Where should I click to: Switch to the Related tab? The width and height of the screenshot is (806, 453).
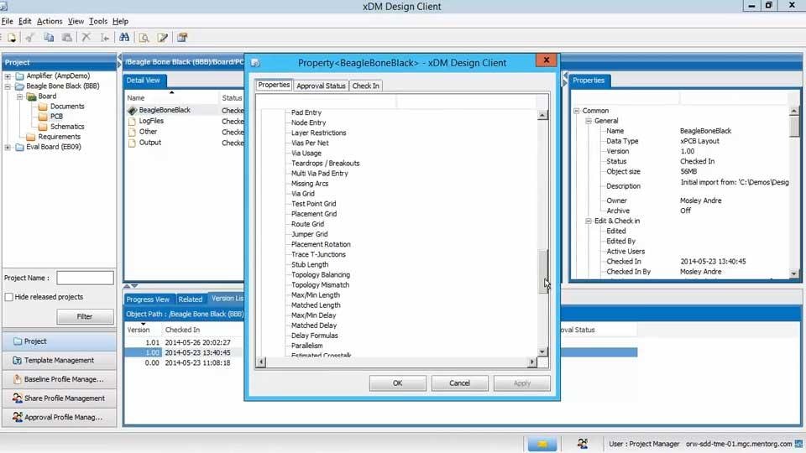point(191,299)
